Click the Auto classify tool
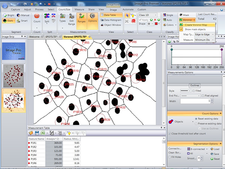Viewport: 225px width, 169px height. pos(168,20)
